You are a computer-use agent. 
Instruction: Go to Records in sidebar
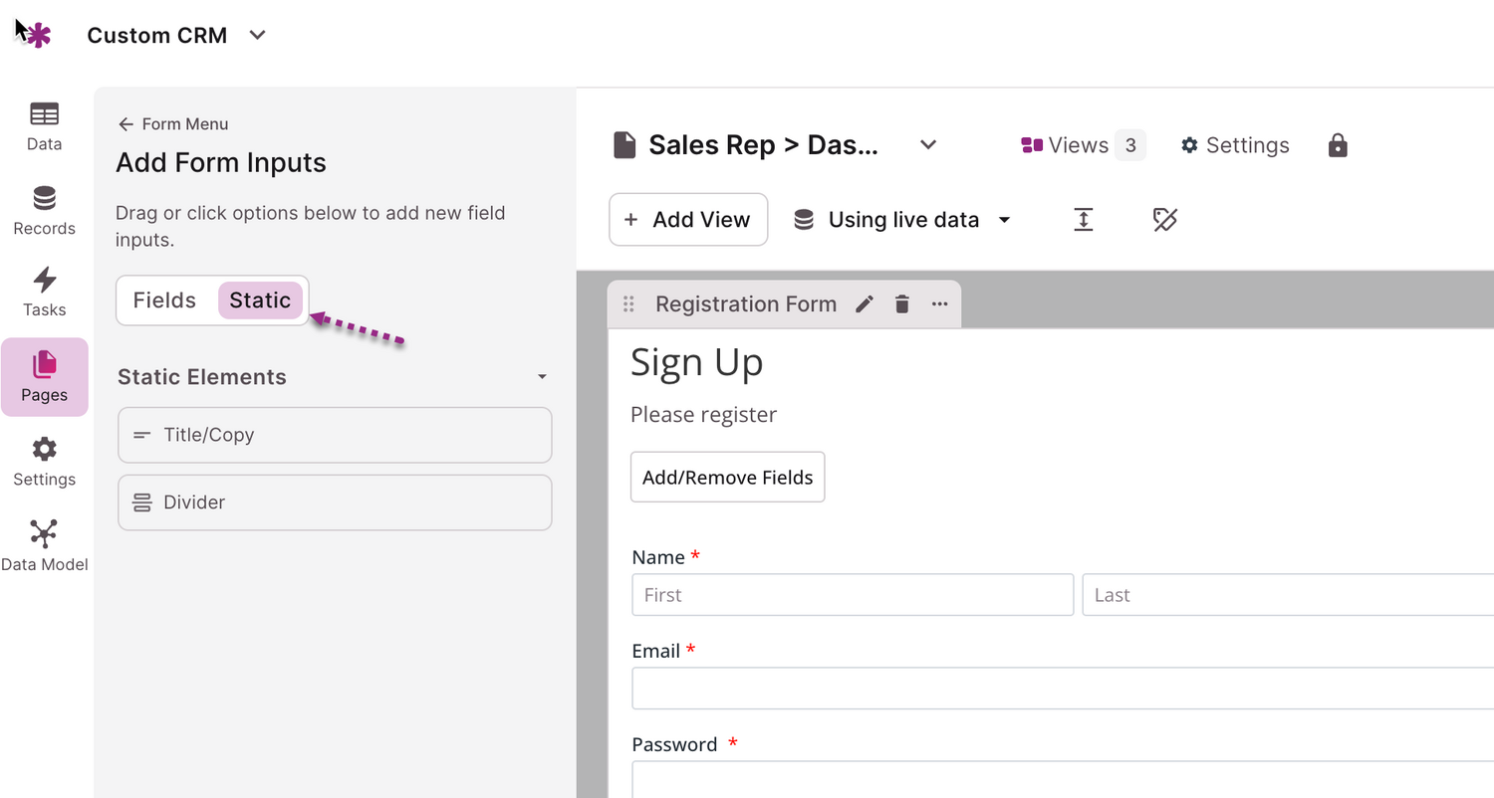44,211
